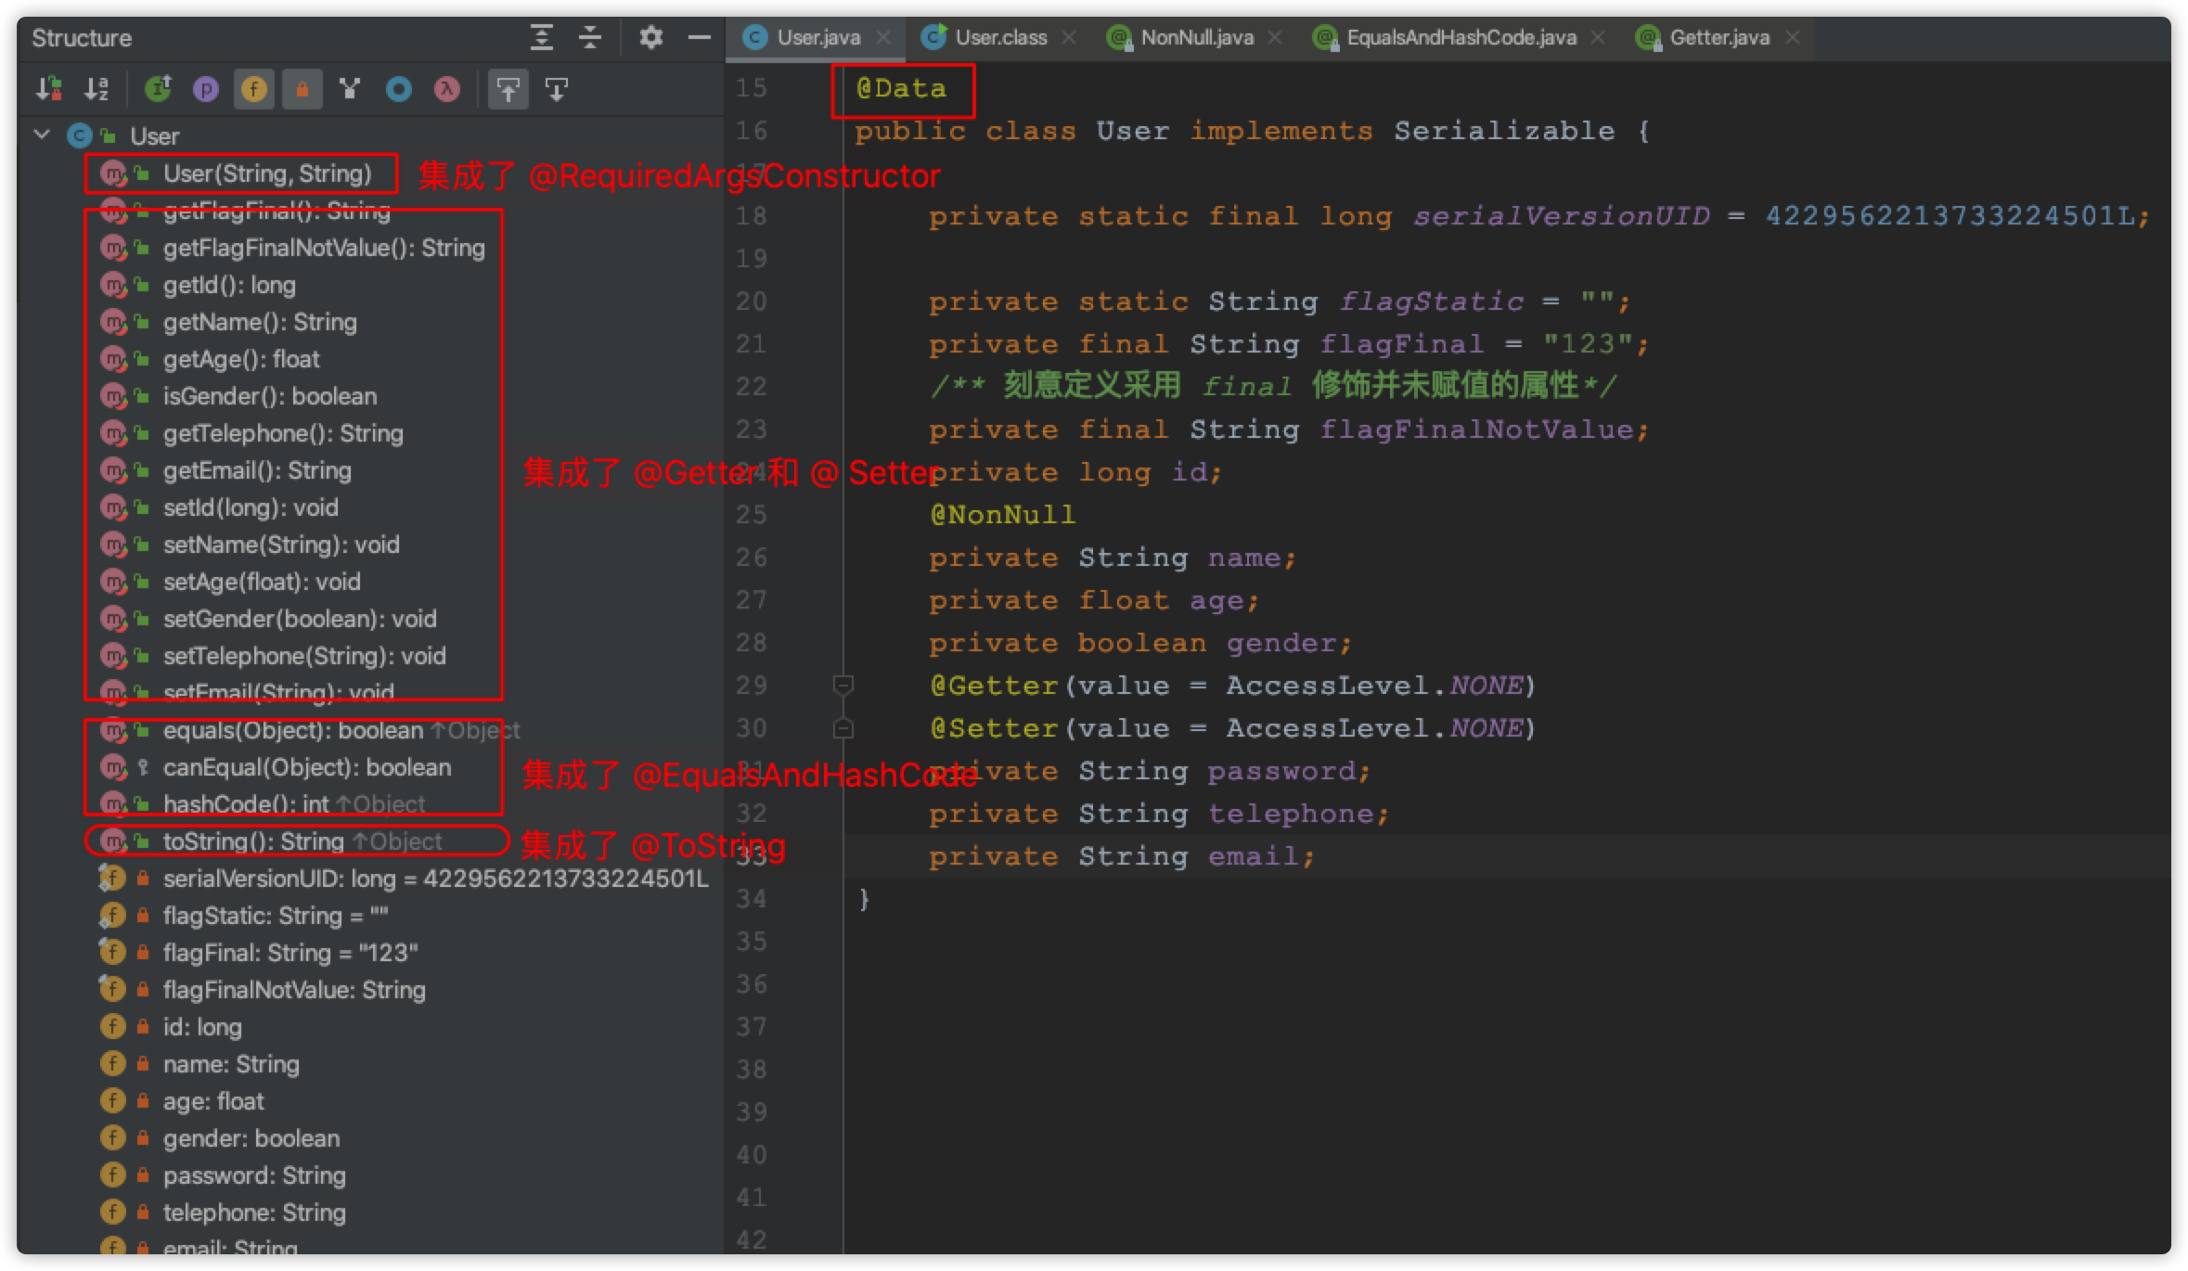This screenshot has height=1271, width=2188.
Task: Close the Getter.java tab
Action: (x=1793, y=37)
